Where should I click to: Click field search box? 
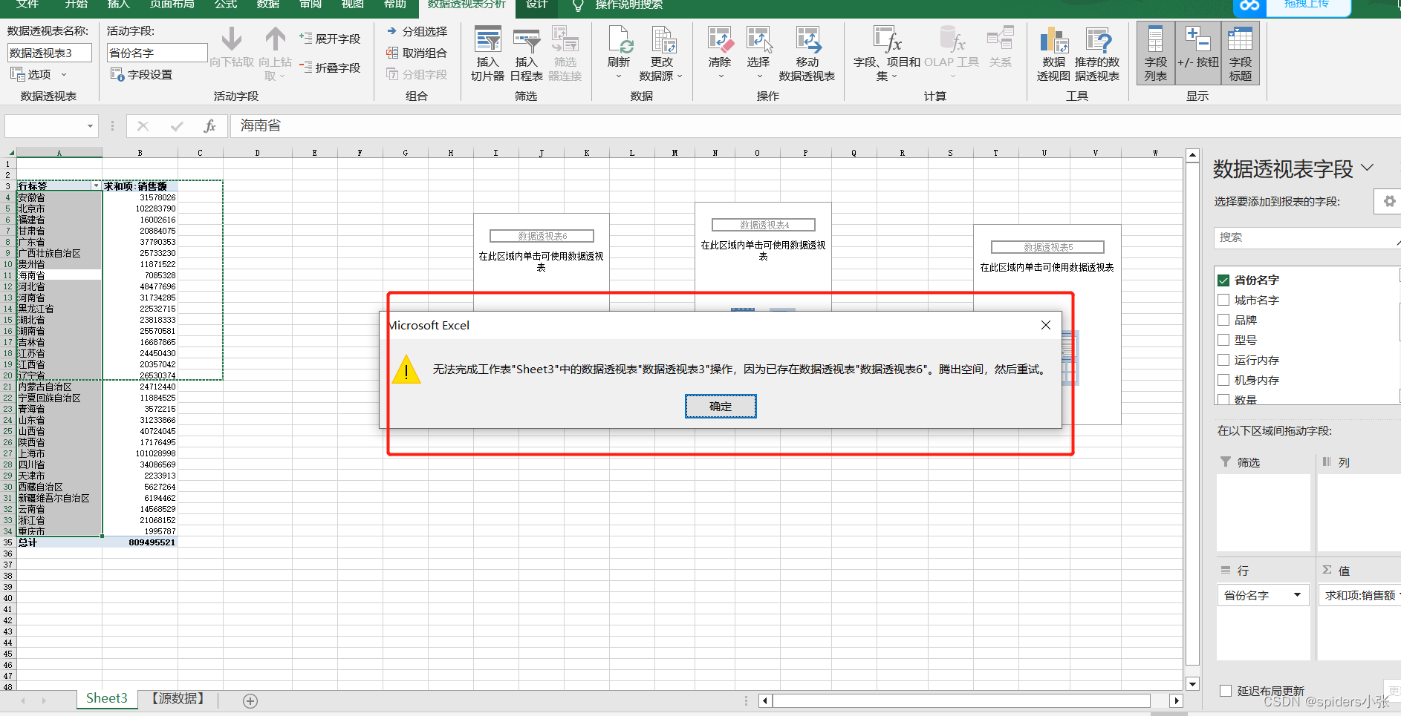(1306, 237)
